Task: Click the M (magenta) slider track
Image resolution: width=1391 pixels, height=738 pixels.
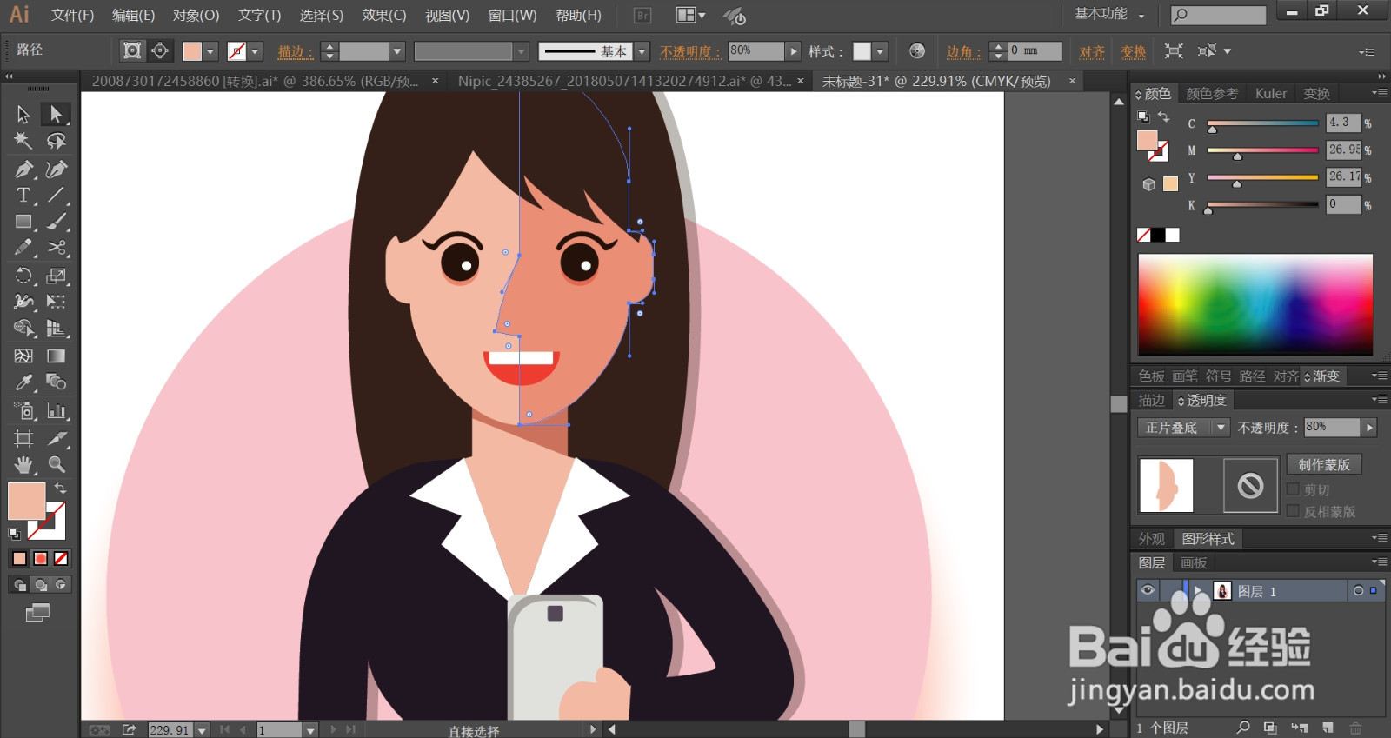Action: pos(1263,150)
